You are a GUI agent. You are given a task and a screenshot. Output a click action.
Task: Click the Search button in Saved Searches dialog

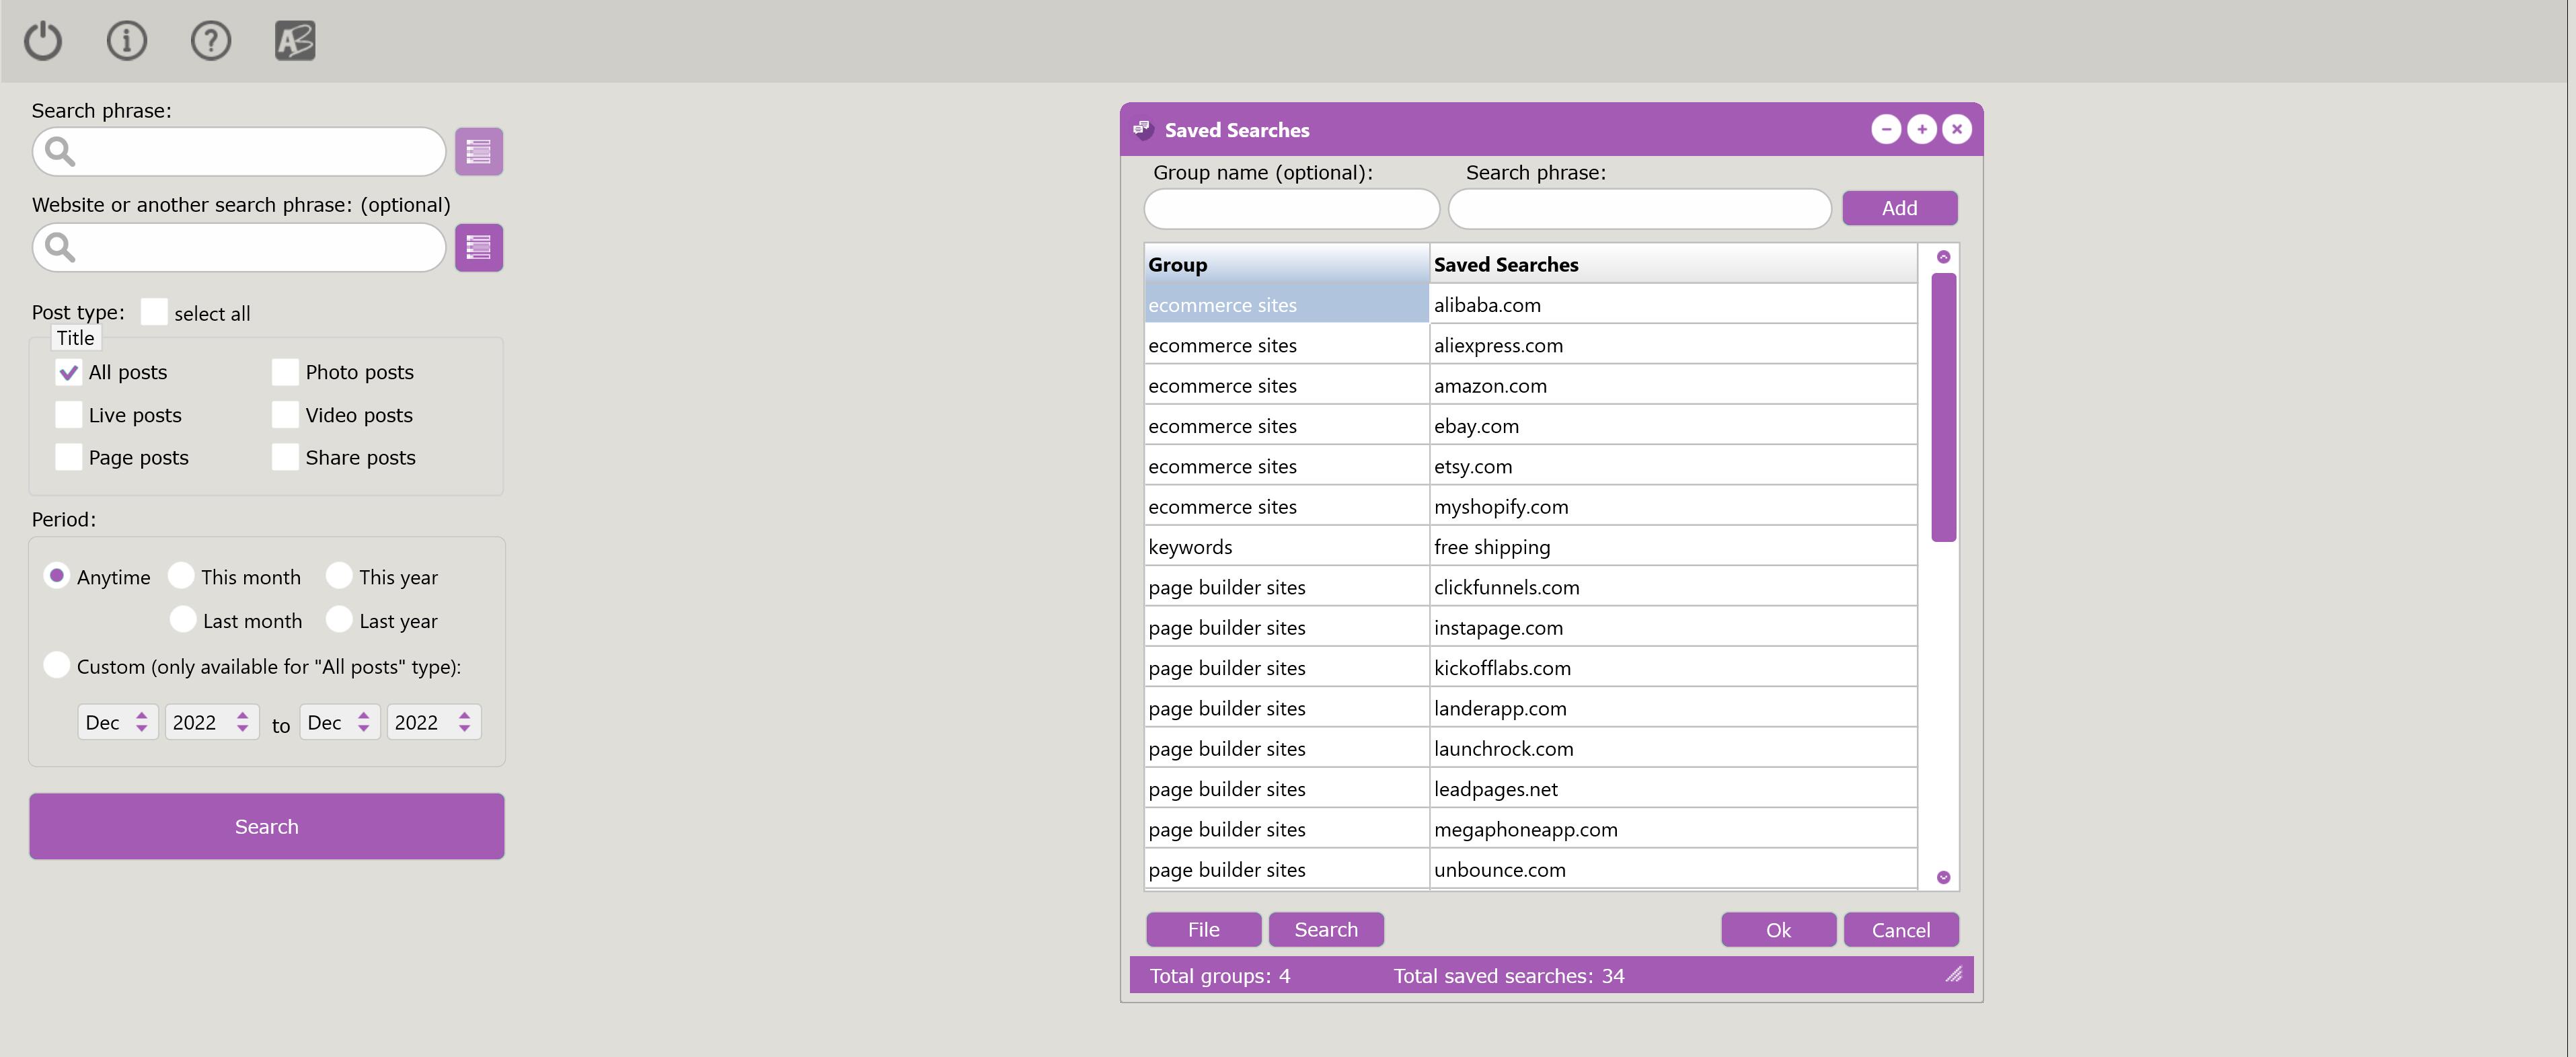point(1326,929)
